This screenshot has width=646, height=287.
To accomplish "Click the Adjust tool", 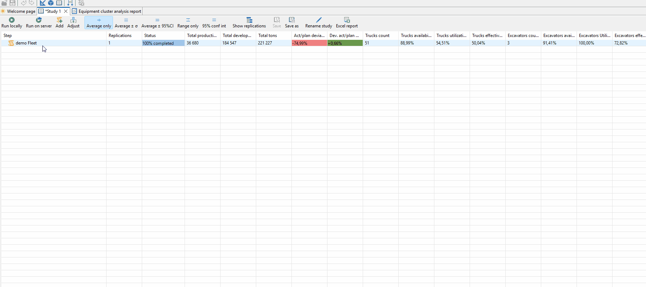I will pos(73,23).
